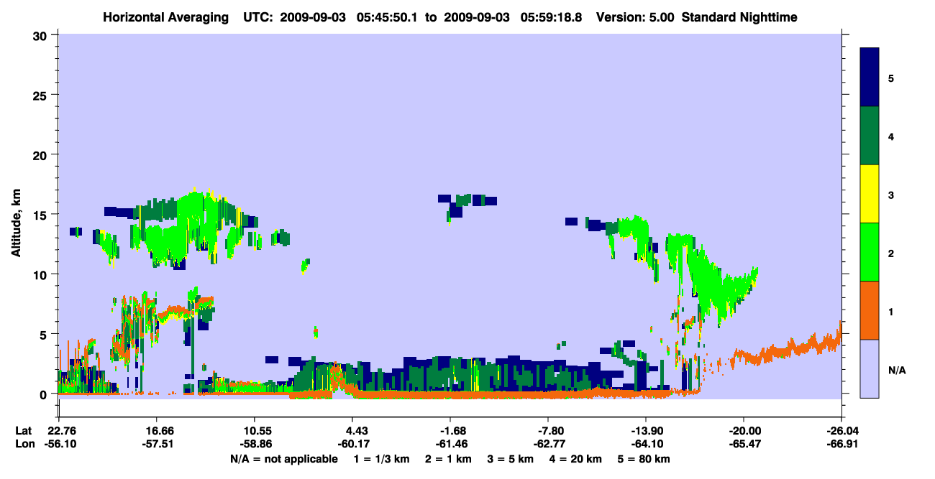Click the y-axis tick label 15
The image size is (935, 479).
tap(41, 215)
